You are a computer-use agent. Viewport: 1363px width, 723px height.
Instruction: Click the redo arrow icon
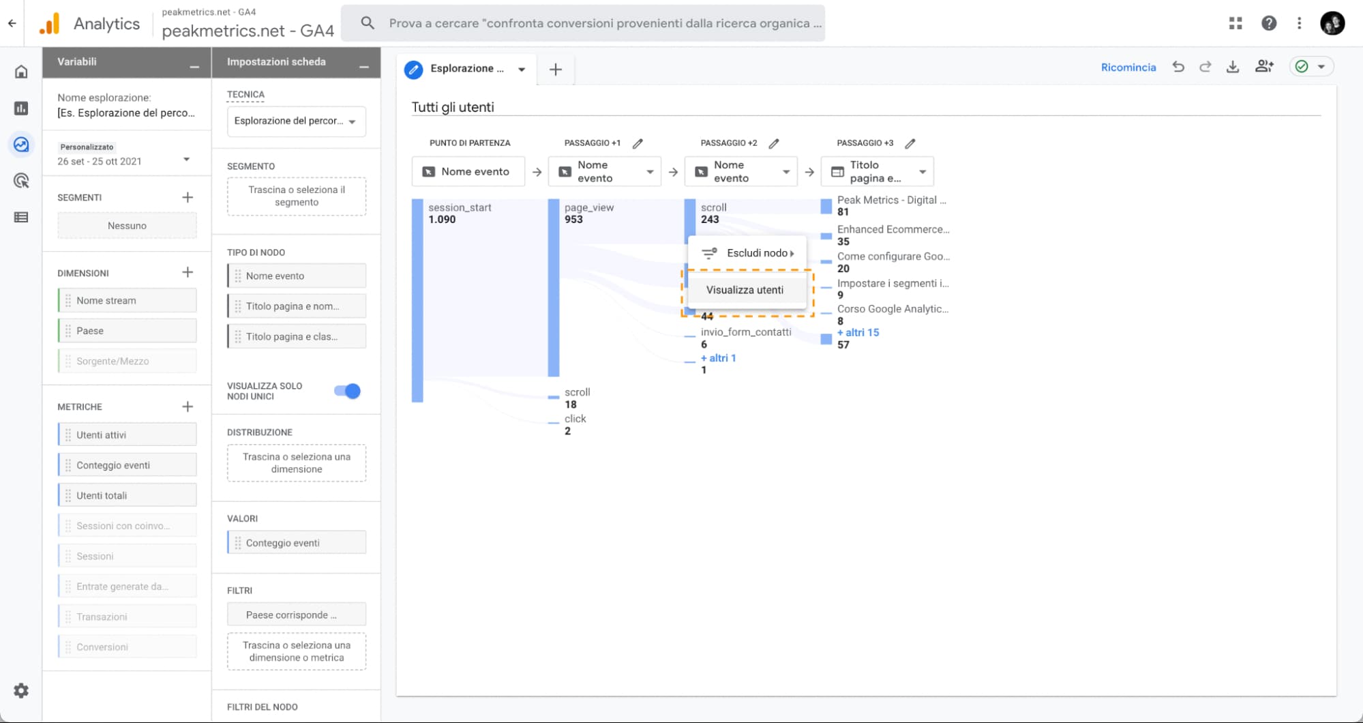[x=1205, y=67]
